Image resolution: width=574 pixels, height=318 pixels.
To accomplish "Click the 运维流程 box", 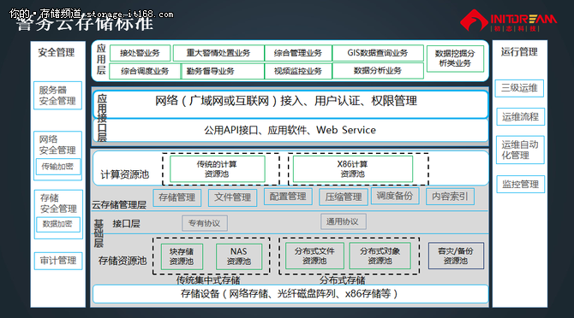I will (x=520, y=117).
